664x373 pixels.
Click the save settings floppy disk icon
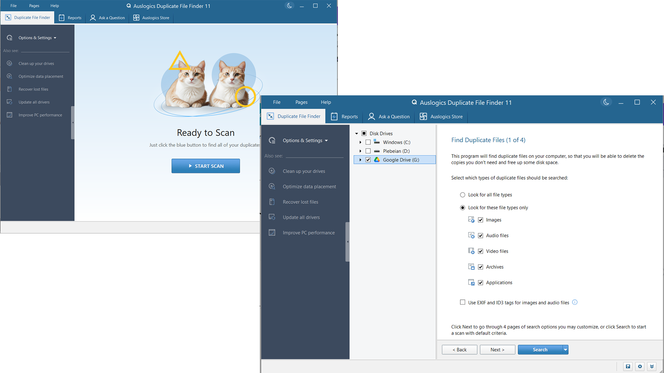pos(628,366)
